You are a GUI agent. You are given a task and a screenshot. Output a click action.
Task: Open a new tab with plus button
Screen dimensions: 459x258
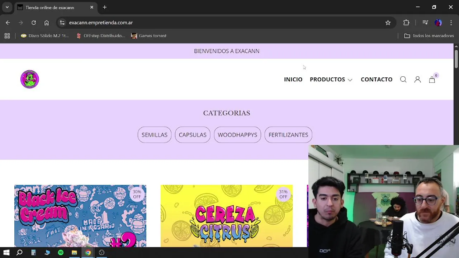pos(105,7)
